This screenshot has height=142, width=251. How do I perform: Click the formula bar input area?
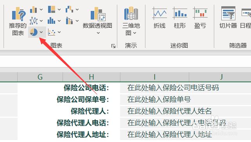(125, 61)
